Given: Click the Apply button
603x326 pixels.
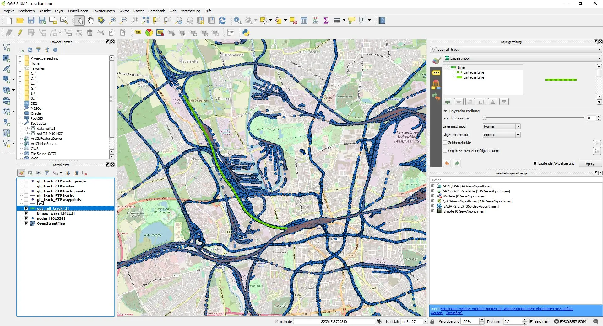Looking at the screenshot, I should (590, 164).
